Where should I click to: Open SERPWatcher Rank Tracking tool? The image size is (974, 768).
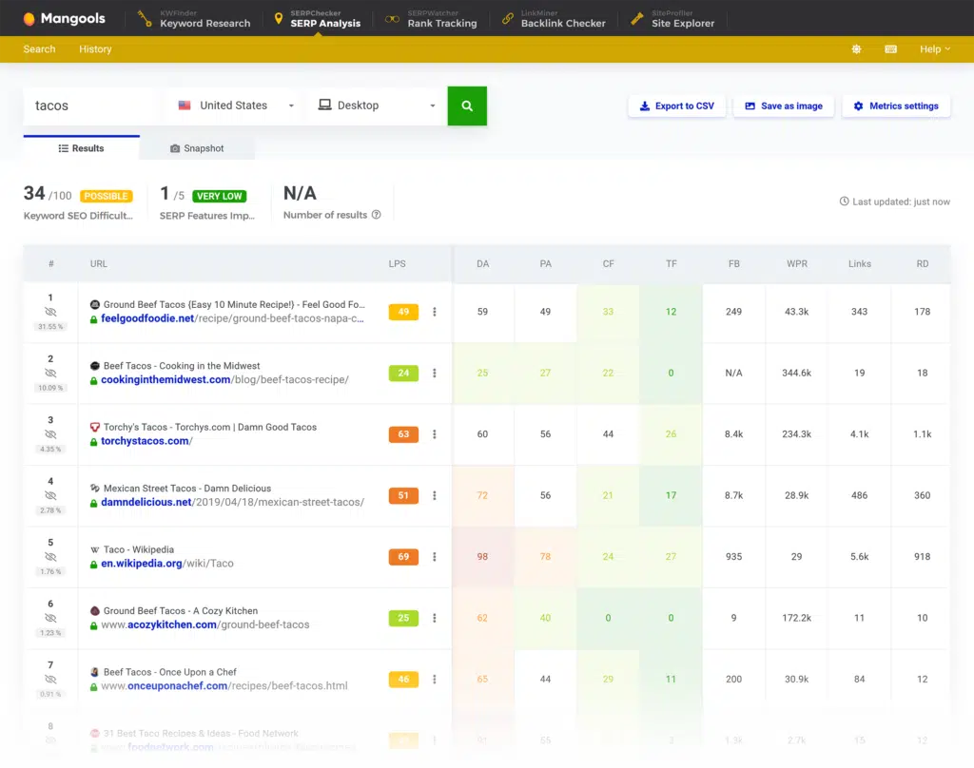[x=431, y=18]
